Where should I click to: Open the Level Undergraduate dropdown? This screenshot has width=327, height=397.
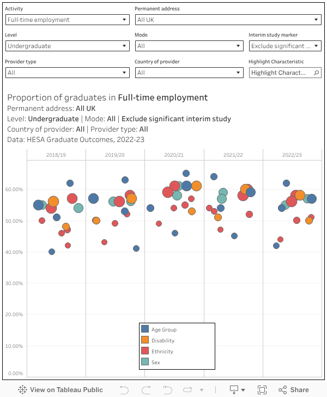[x=67, y=46]
